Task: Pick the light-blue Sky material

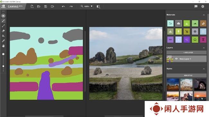Action: tap(170, 23)
